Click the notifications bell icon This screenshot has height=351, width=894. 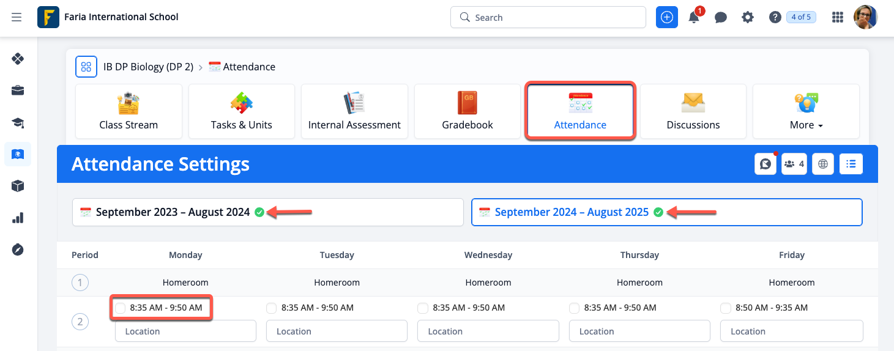coord(694,18)
